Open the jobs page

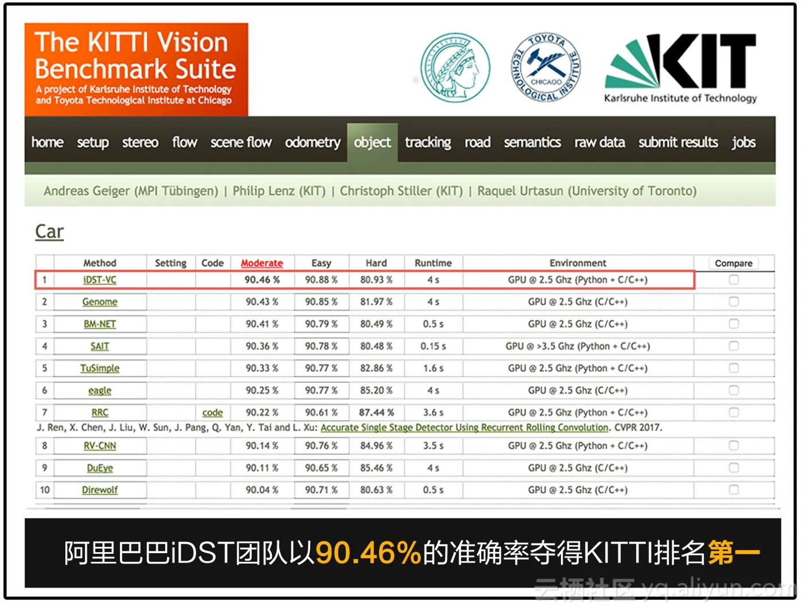pos(743,142)
